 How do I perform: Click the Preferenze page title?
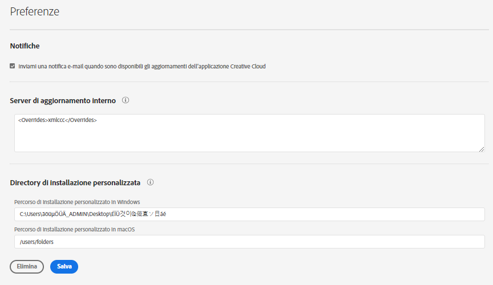point(35,11)
